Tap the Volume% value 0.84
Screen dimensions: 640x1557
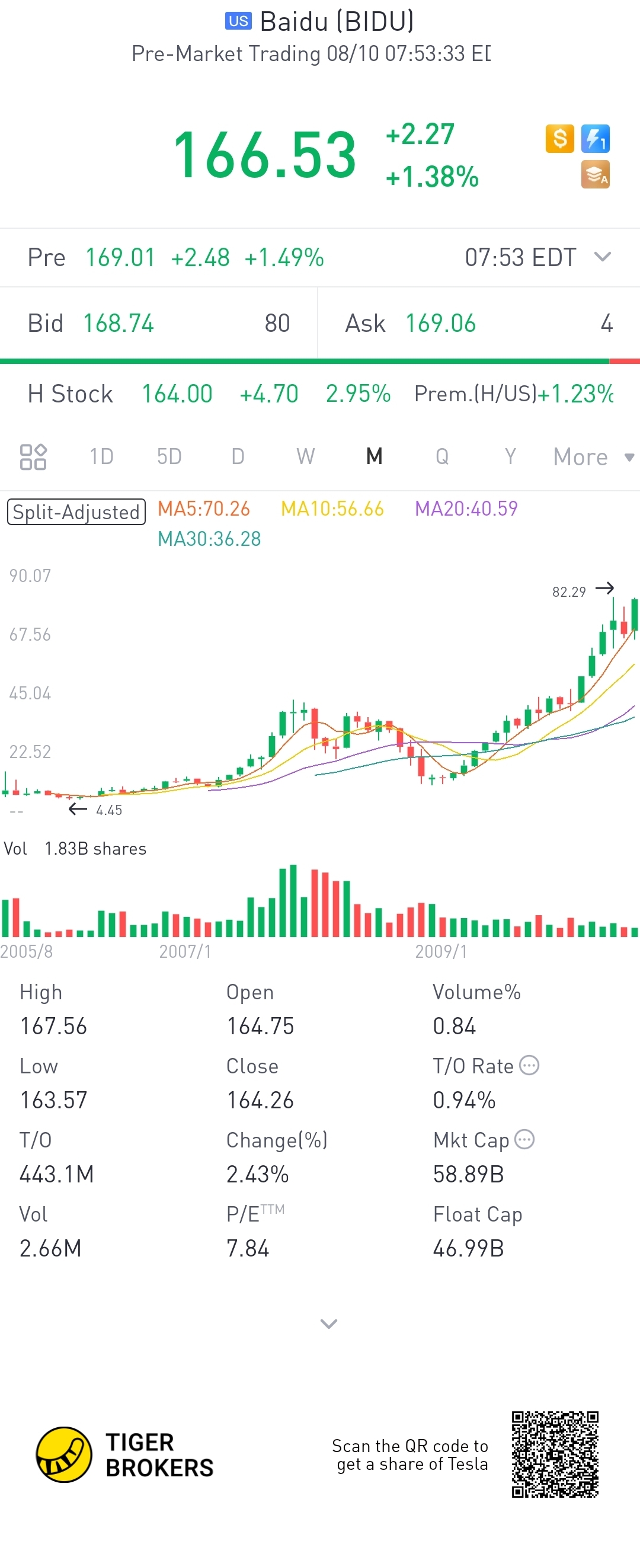click(455, 1027)
